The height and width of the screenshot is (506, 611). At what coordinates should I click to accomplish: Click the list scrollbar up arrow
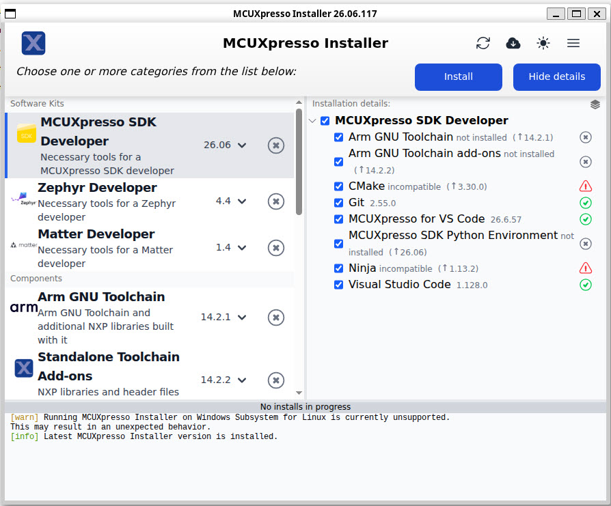click(x=299, y=102)
